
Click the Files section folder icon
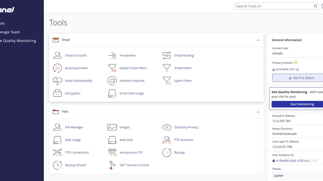tap(56, 112)
